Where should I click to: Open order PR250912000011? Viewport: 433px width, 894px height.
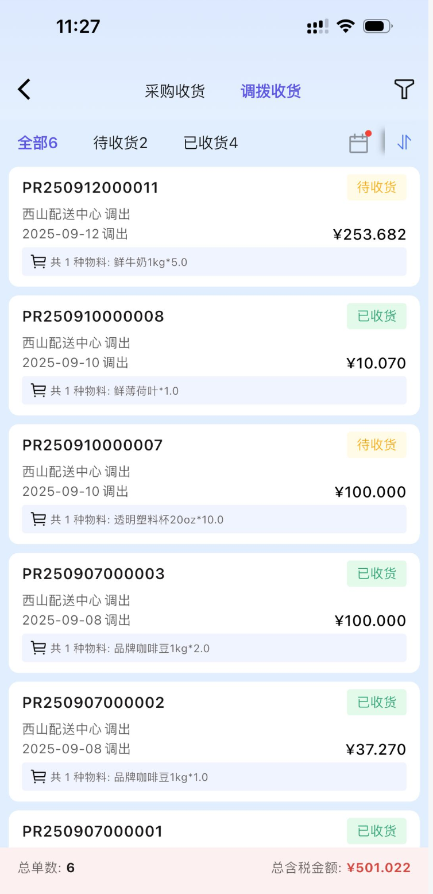90,188
